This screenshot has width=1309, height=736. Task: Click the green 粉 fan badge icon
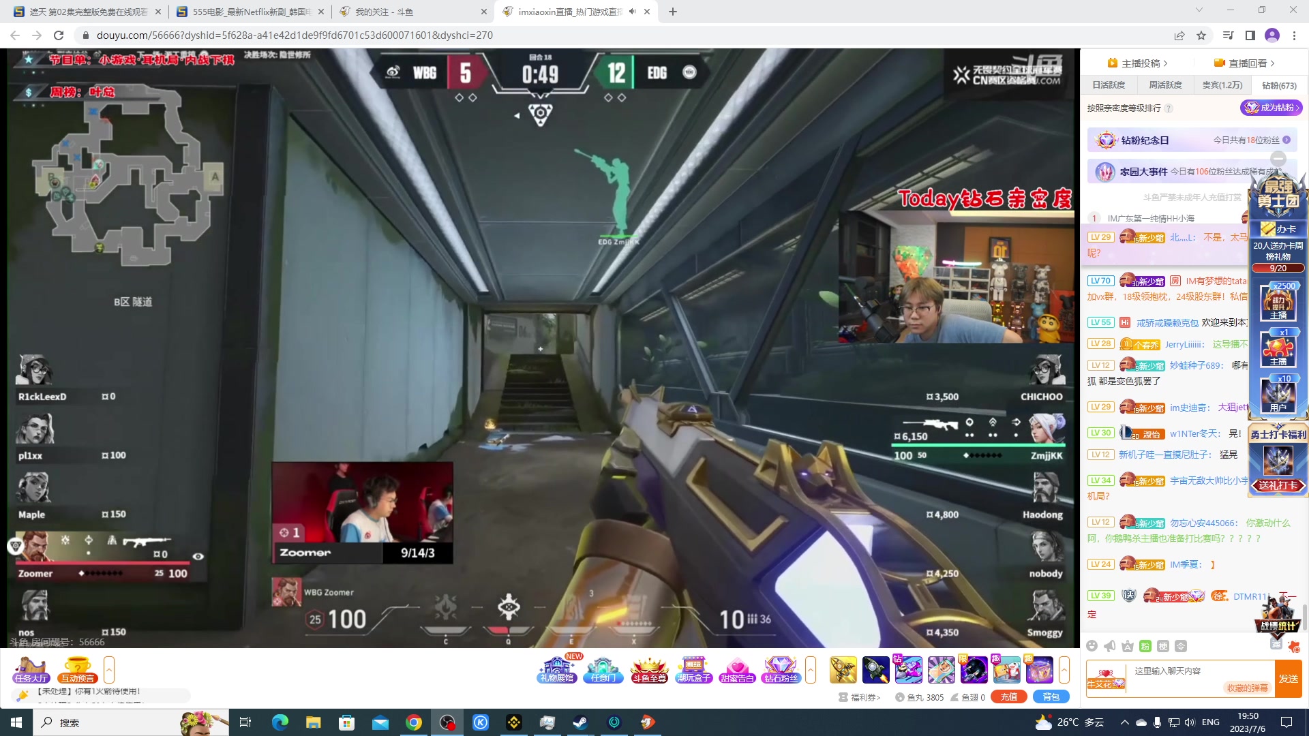point(1145,646)
